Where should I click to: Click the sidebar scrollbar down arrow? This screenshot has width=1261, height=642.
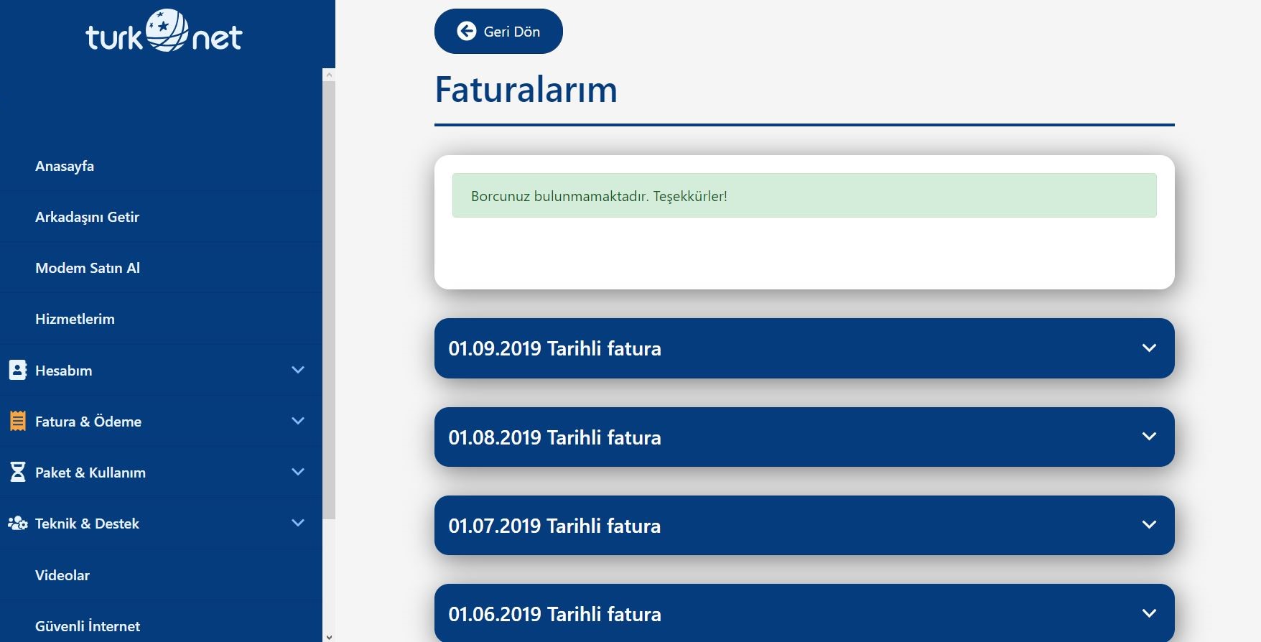[x=329, y=636]
